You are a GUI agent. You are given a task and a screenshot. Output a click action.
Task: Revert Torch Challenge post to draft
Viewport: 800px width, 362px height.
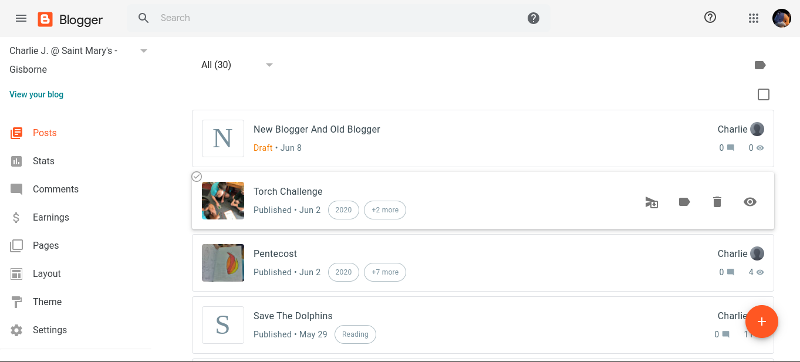point(652,202)
